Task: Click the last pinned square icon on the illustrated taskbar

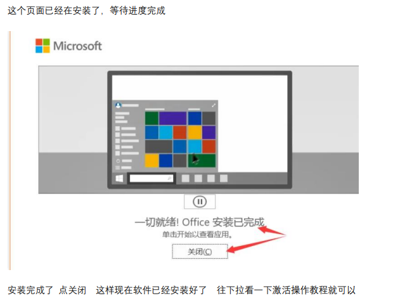Action: pos(224,178)
